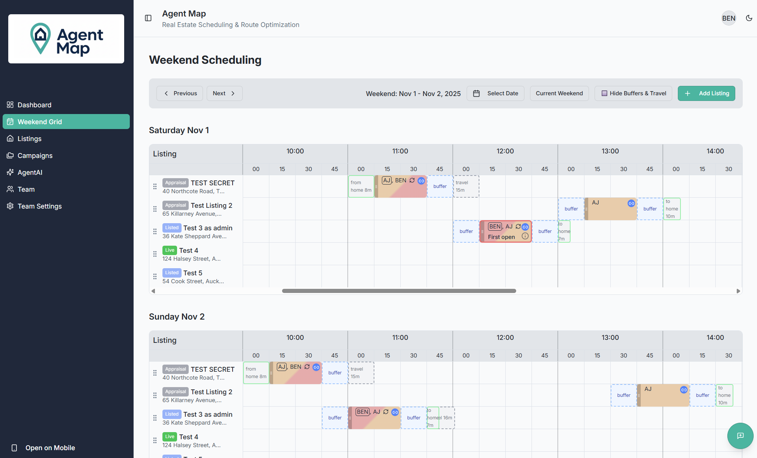
Task: Click Saturday grid horizontal scrollbar thumb
Action: click(x=399, y=291)
